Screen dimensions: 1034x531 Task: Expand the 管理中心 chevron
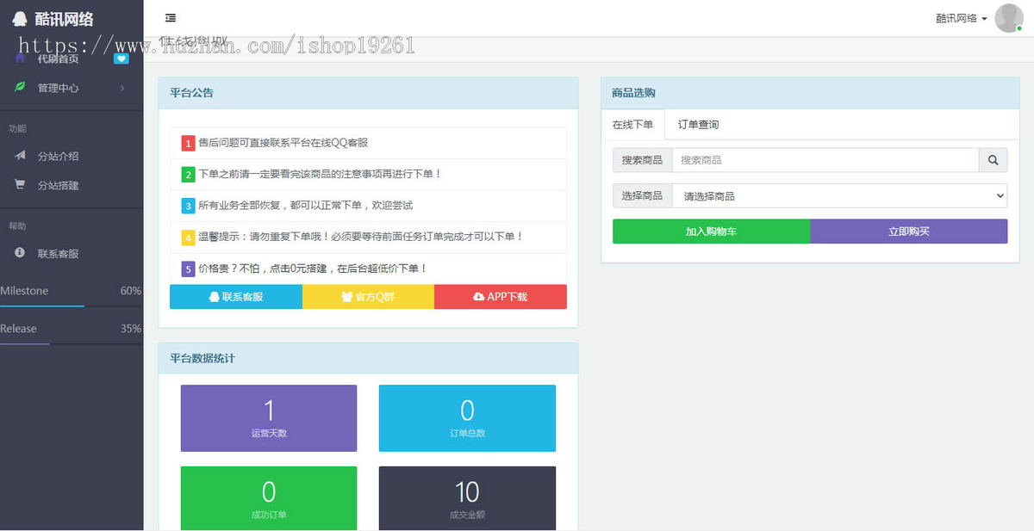point(121,88)
